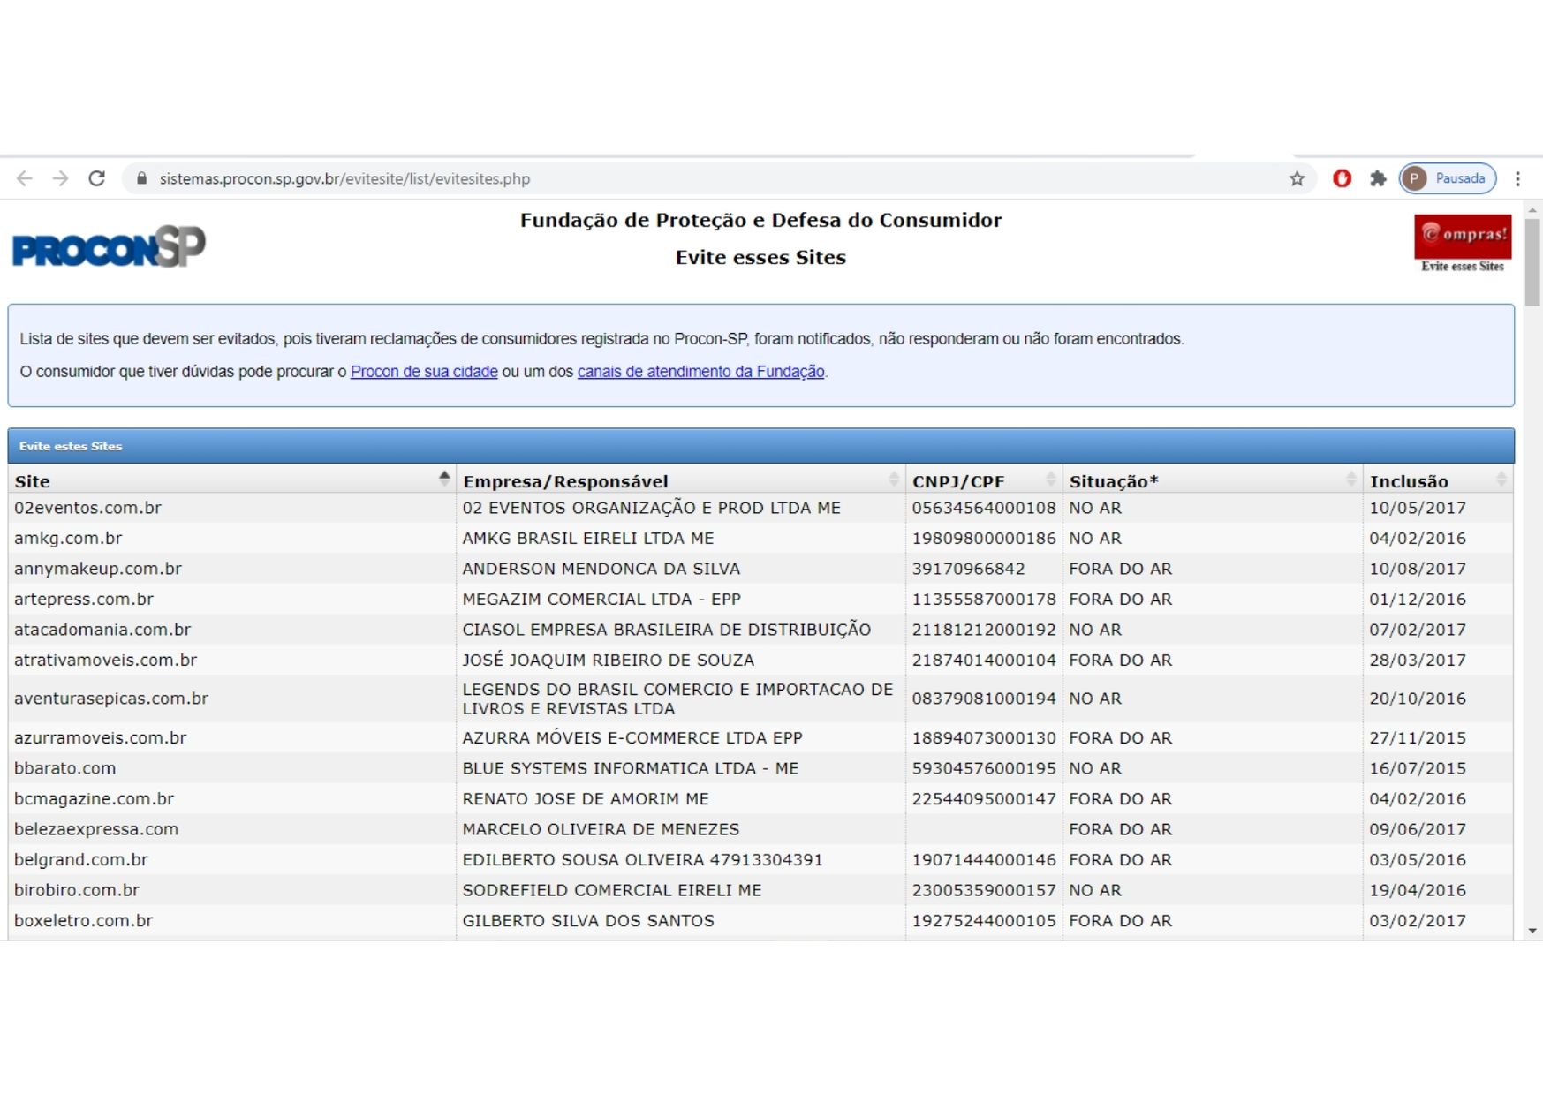Click the address bar URL
Viewport: 1543px width, 1095px height.
click(x=344, y=178)
